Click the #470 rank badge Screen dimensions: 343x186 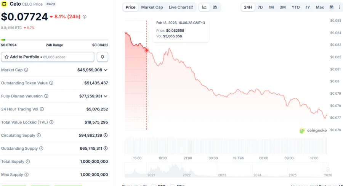50,4
